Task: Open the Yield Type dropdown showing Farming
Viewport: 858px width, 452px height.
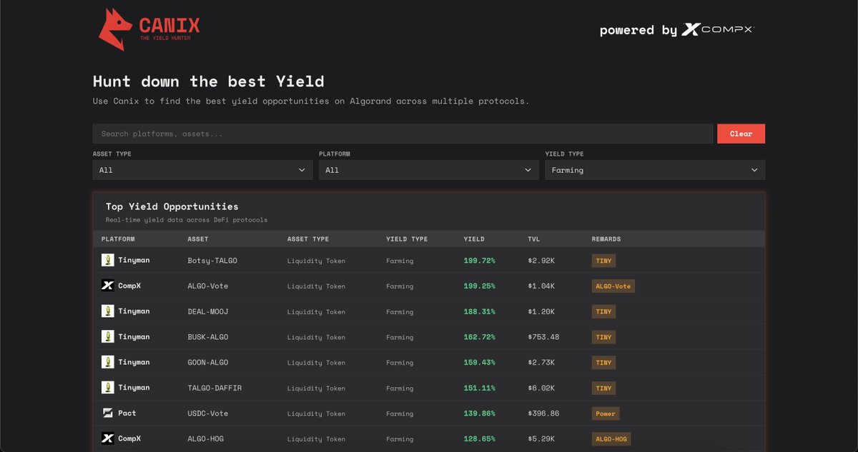Action: click(x=655, y=170)
